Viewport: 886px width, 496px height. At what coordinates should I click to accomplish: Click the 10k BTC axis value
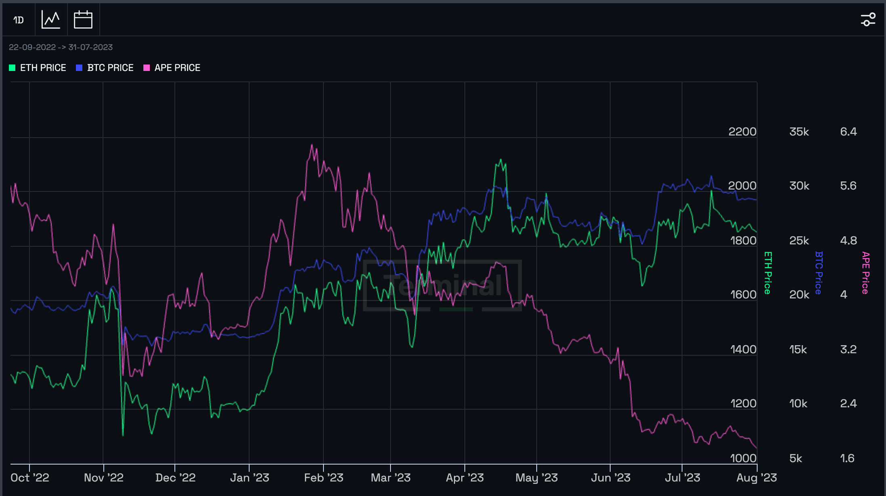click(x=798, y=403)
